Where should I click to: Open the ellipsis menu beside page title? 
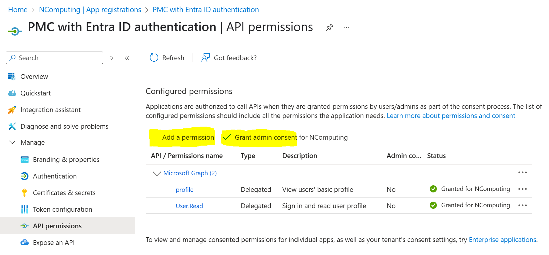(x=346, y=28)
